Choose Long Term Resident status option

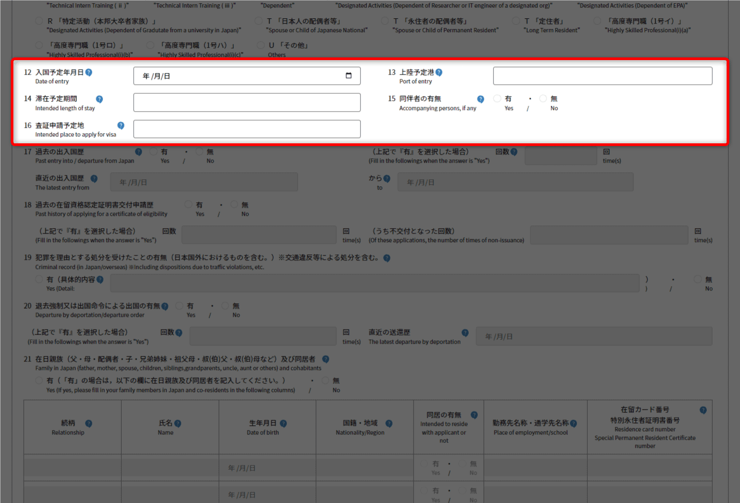click(516, 21)
